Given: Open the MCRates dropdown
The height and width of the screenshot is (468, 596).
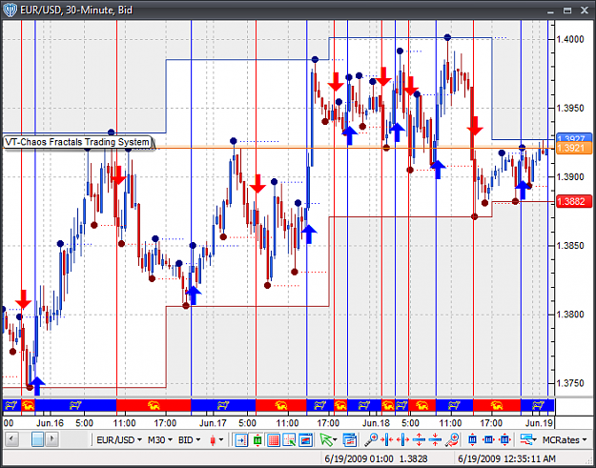Looking at the screenshot, I should coord(565,440).
